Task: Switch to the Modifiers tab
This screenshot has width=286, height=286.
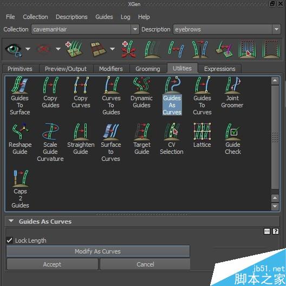Action: [x=111, y=69]
